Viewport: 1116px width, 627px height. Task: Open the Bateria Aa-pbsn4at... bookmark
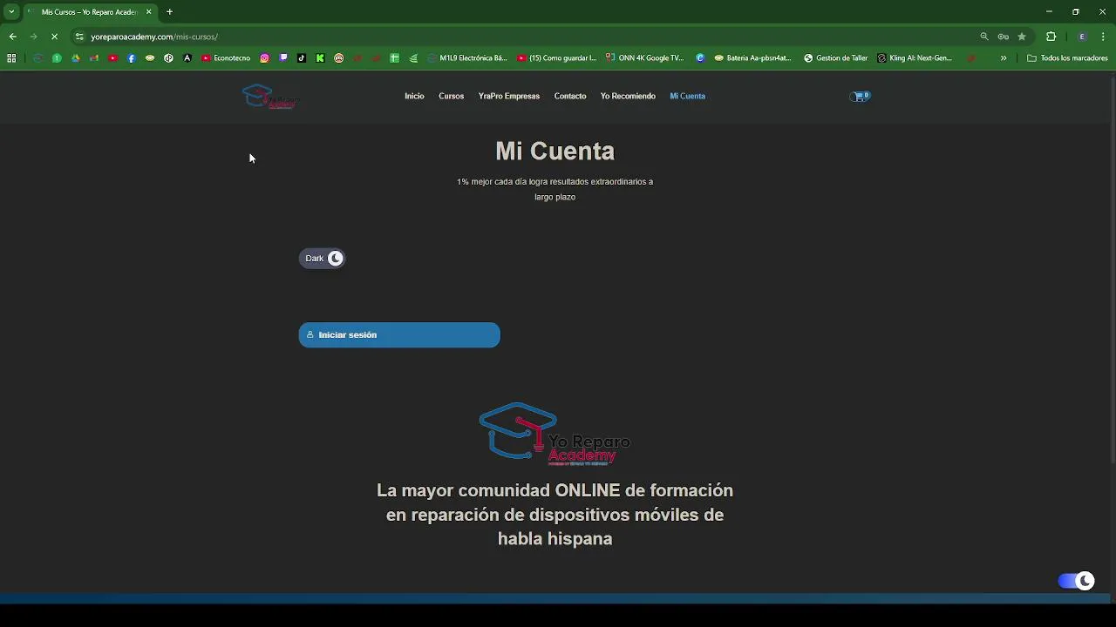click(752, 58)
